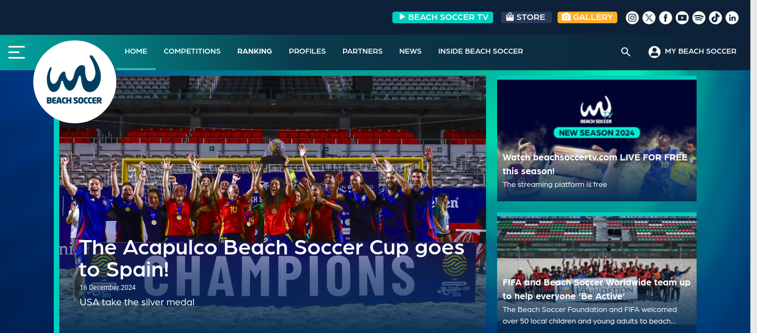Open the Competitions menu item
The height and width of the screenshot is (333, 757).
pos(192,51)
